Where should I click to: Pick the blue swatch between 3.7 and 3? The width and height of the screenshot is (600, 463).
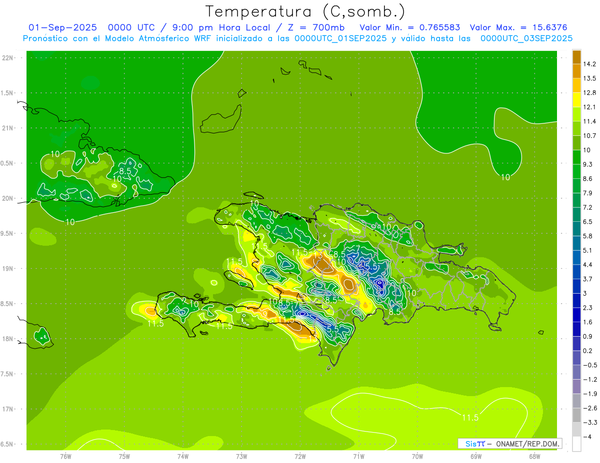577,286
